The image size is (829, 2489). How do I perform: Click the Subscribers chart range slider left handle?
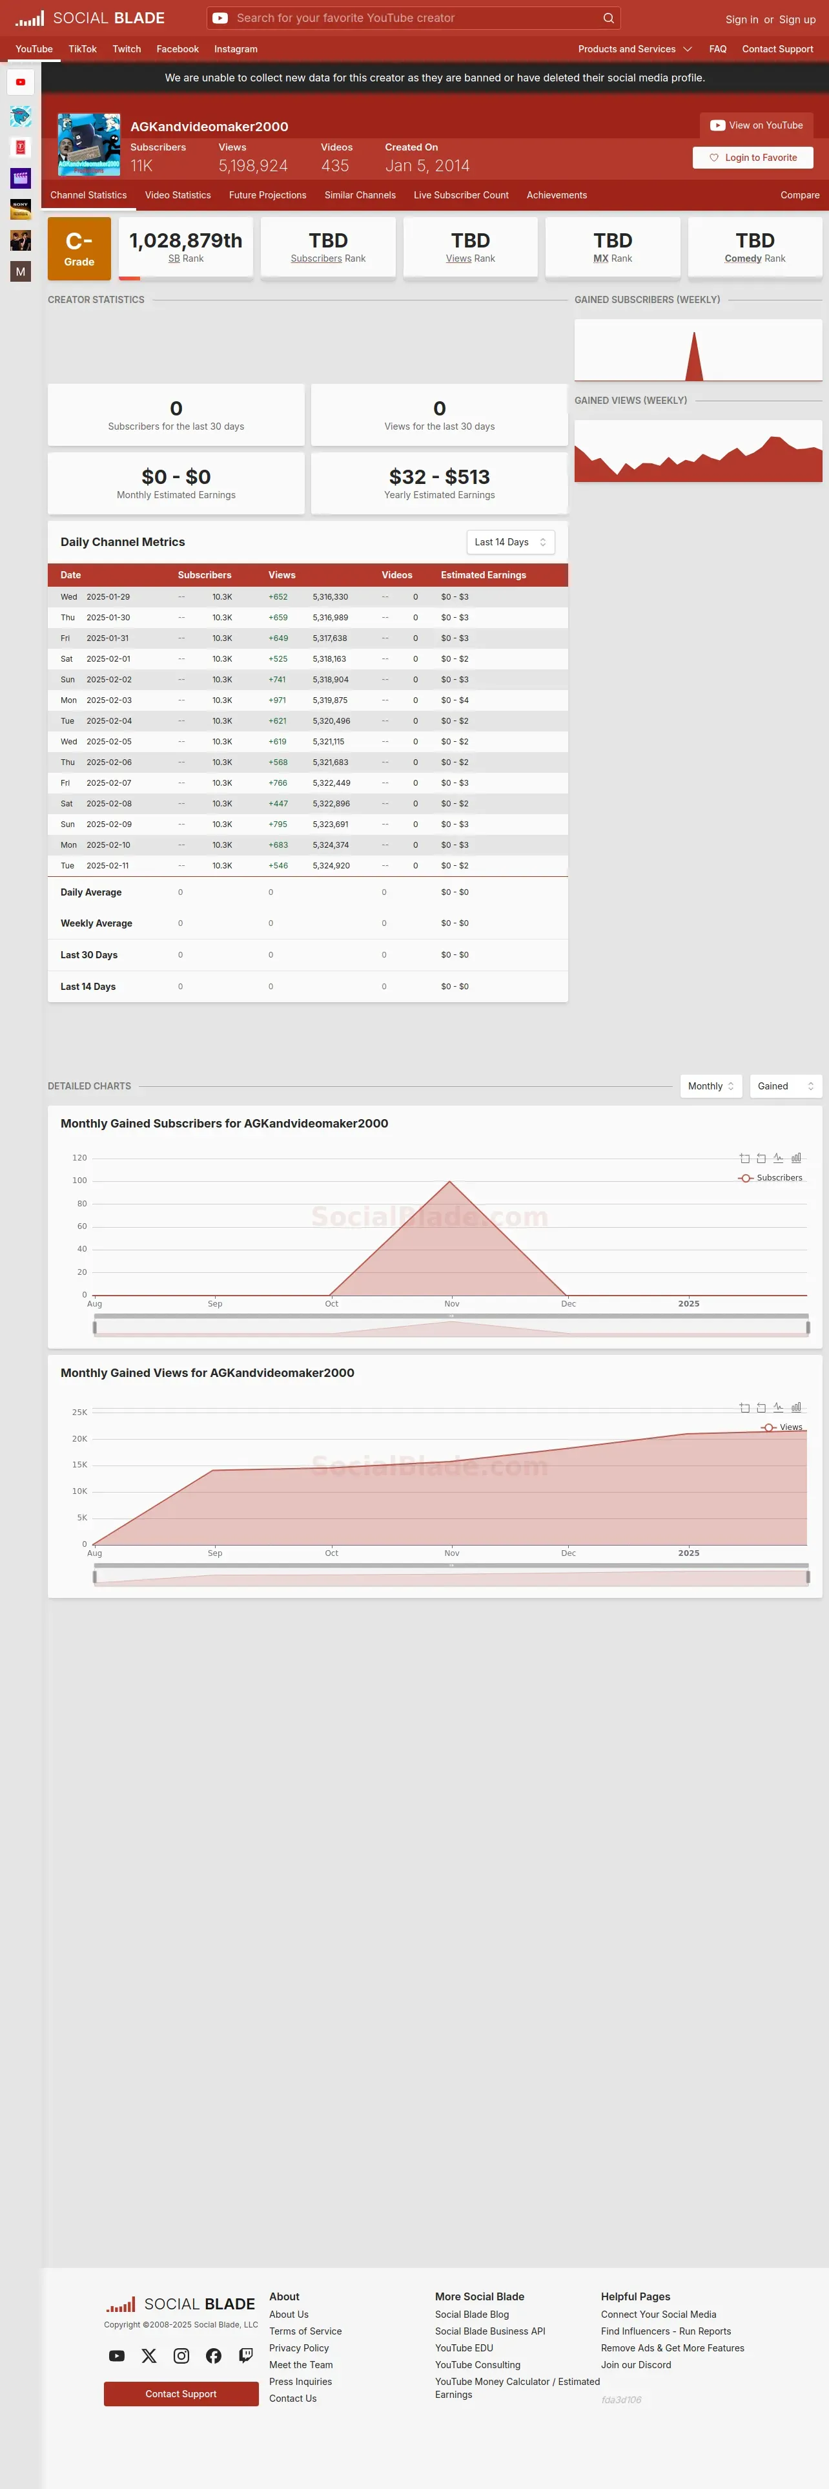point(94,1328)
